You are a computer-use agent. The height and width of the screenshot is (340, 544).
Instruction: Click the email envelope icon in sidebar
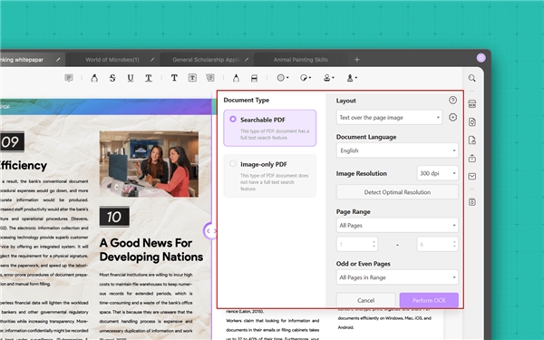(471, 176)
